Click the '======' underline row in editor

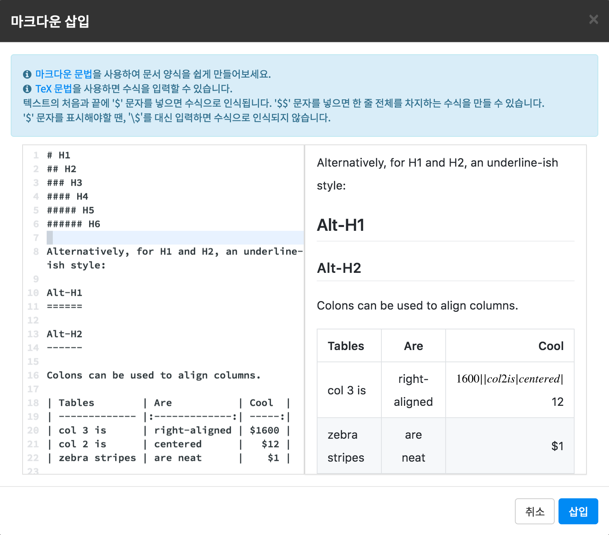point(64,306)
